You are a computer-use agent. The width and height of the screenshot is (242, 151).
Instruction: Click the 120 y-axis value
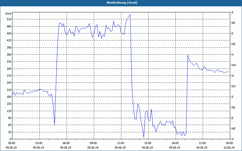coord(9,111)
